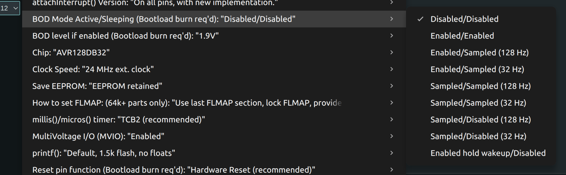Expand the Clock Speed submenu arrow
Image resolution: width=566 pixels, height=175 pixels.
(x=391, y=69)
